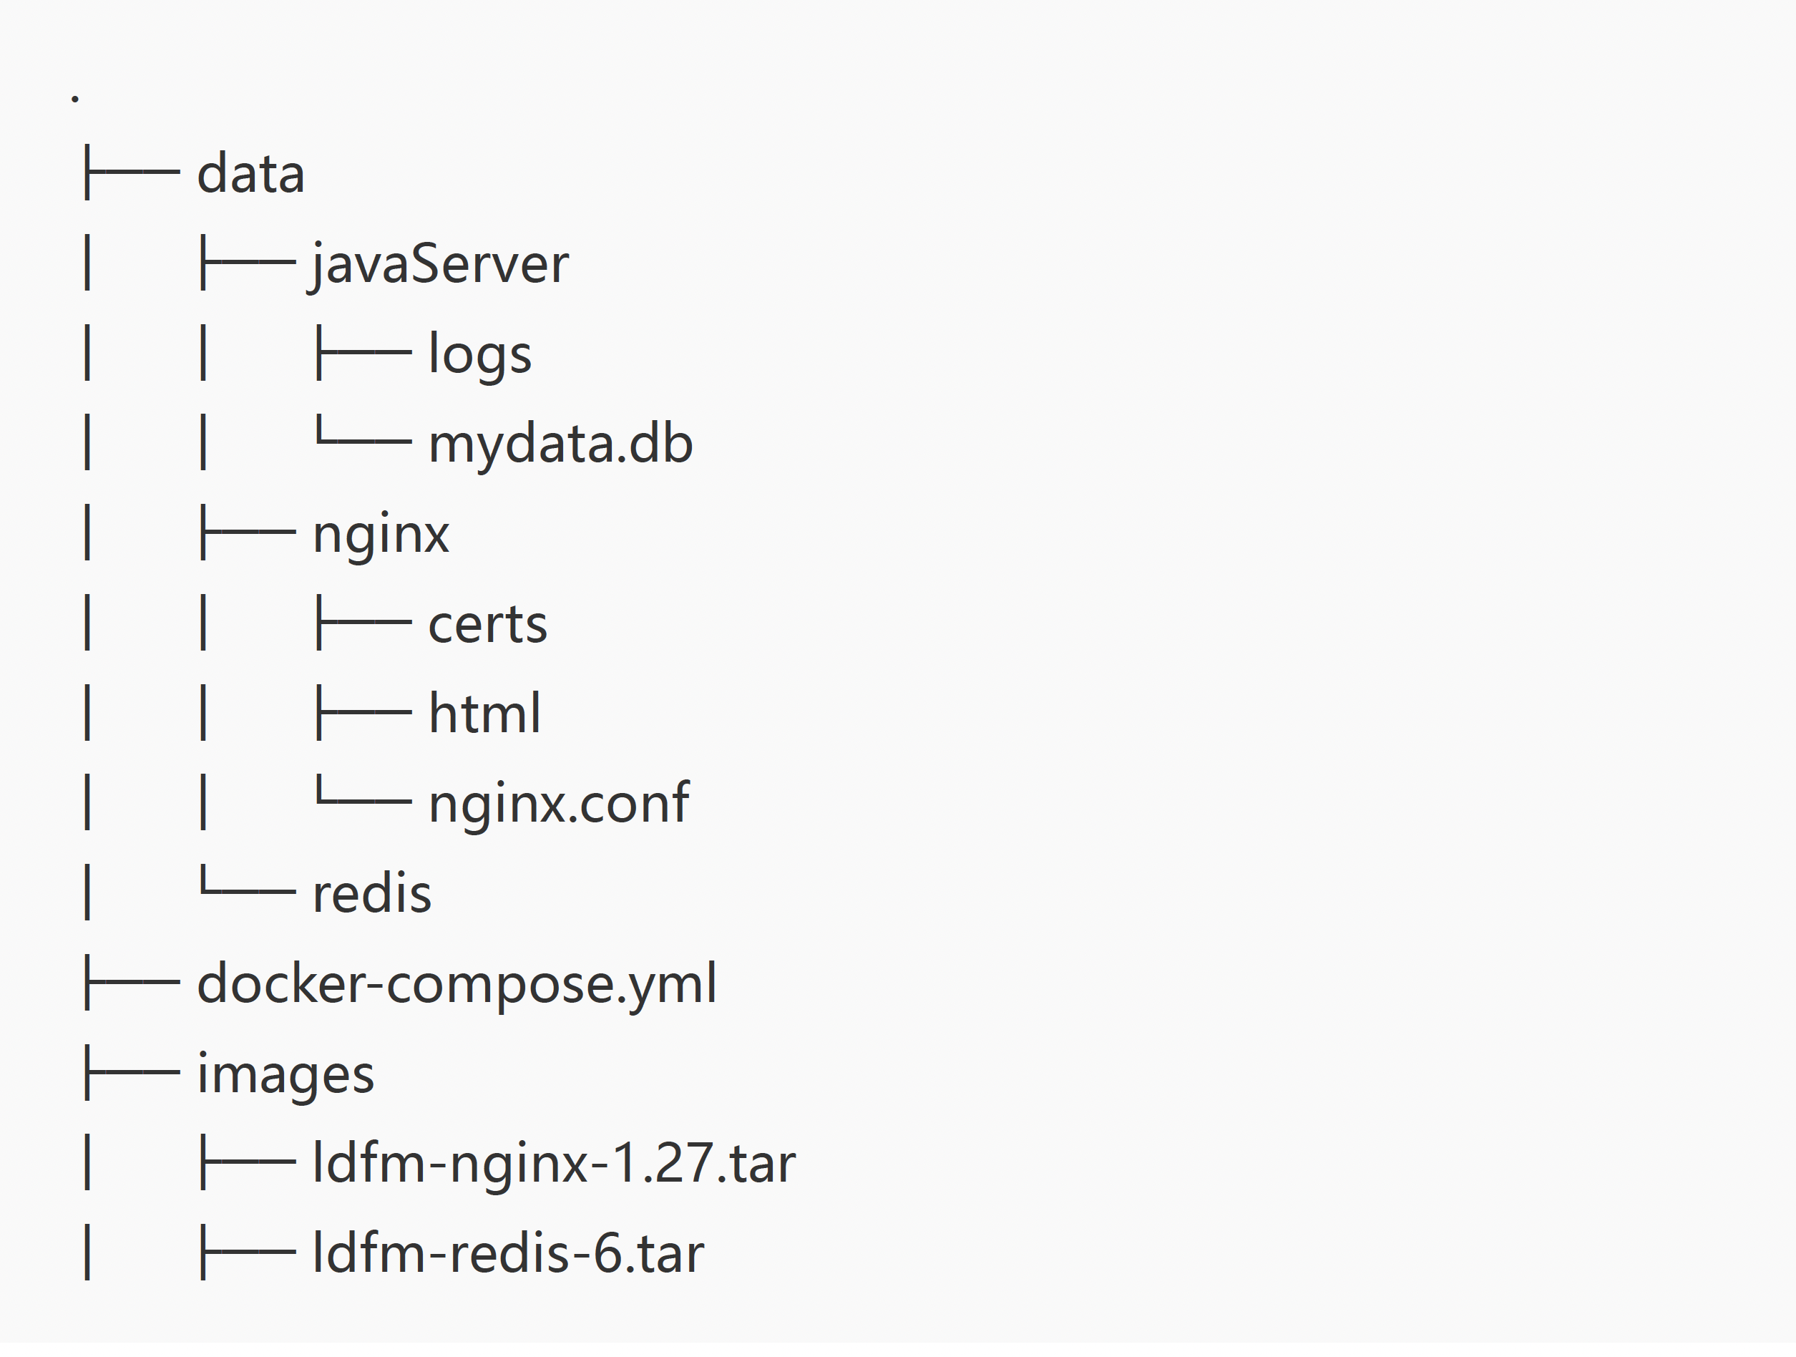Screen dimensions: 1796x1357
Task: Click the branch connector before data
Action: click(132, 172)
